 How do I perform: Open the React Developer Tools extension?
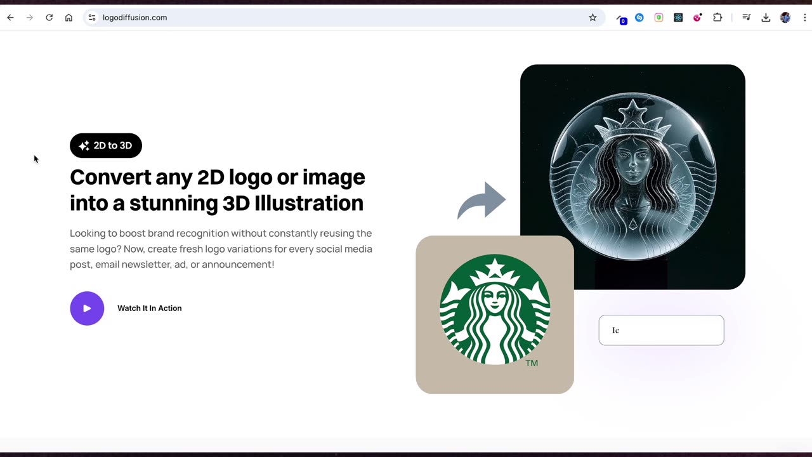678,18
